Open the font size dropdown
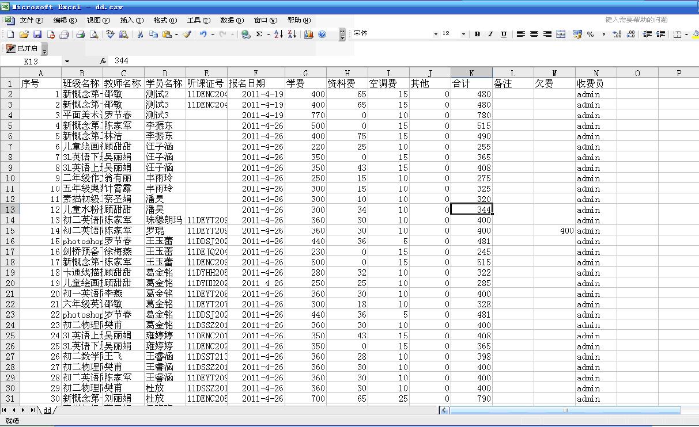Screen dimensions: 699x427 463,35
